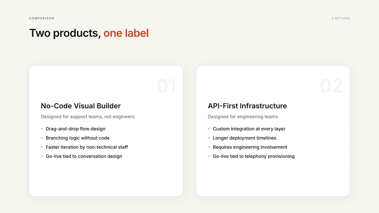Click 'Branching logic without code' bullet

click(78, 138)
